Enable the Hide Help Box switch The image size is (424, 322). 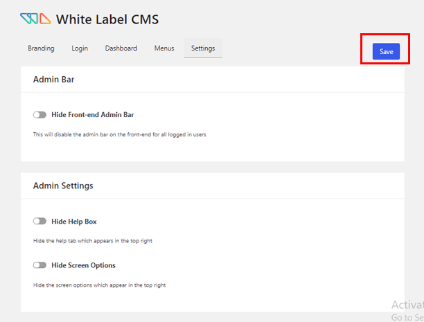[39, 222]
